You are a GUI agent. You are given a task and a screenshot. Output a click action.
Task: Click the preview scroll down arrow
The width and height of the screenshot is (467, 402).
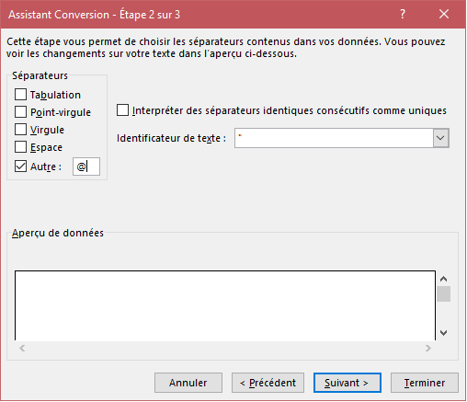(443, 333)
